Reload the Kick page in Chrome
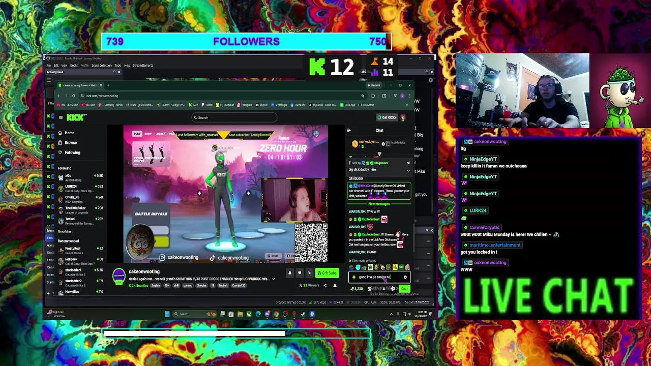The height and width of the screenshot is (366, 651). pos(73,96)
